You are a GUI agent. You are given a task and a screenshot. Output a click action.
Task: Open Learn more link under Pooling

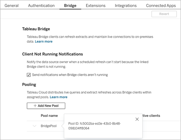pos(59,97)
